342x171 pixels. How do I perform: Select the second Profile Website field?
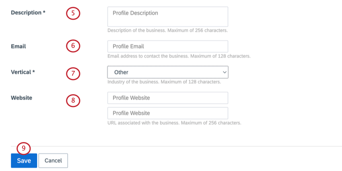point(168,113)
